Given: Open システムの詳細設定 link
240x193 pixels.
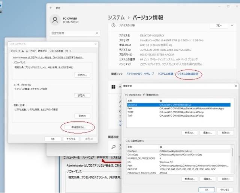Looking at the screenshot, I should pyautogui.click(x=188, y=74).
